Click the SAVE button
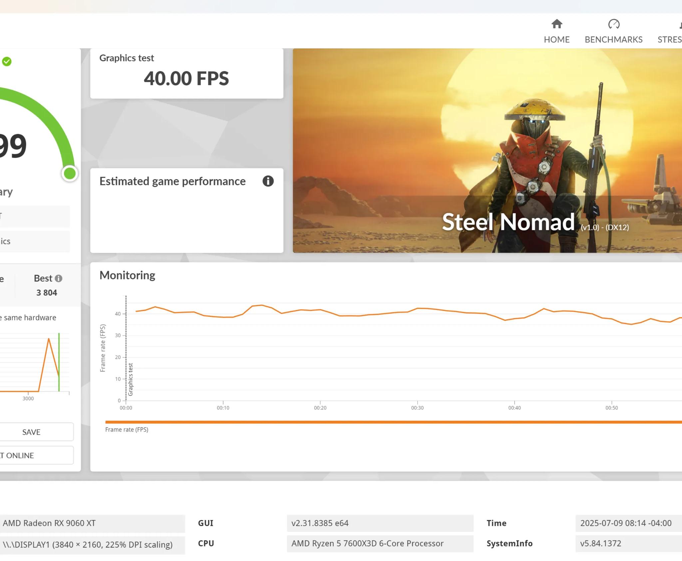 click(31, 432)
